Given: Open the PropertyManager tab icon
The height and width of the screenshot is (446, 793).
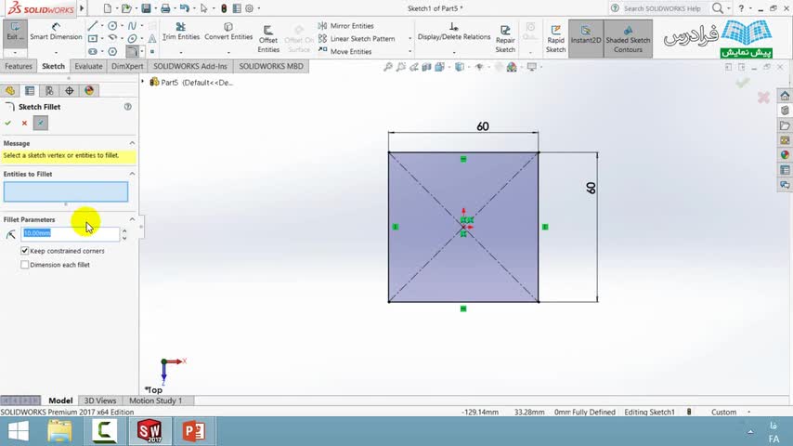Looking at the screenshot, I should coord(30,91).
